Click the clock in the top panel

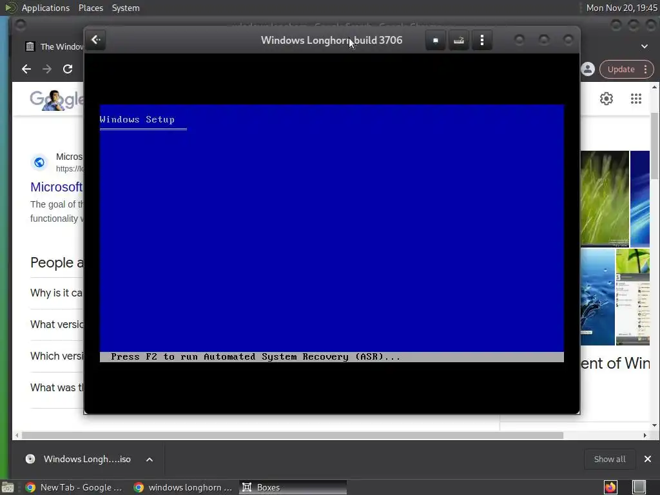click(x=622, y=8)
